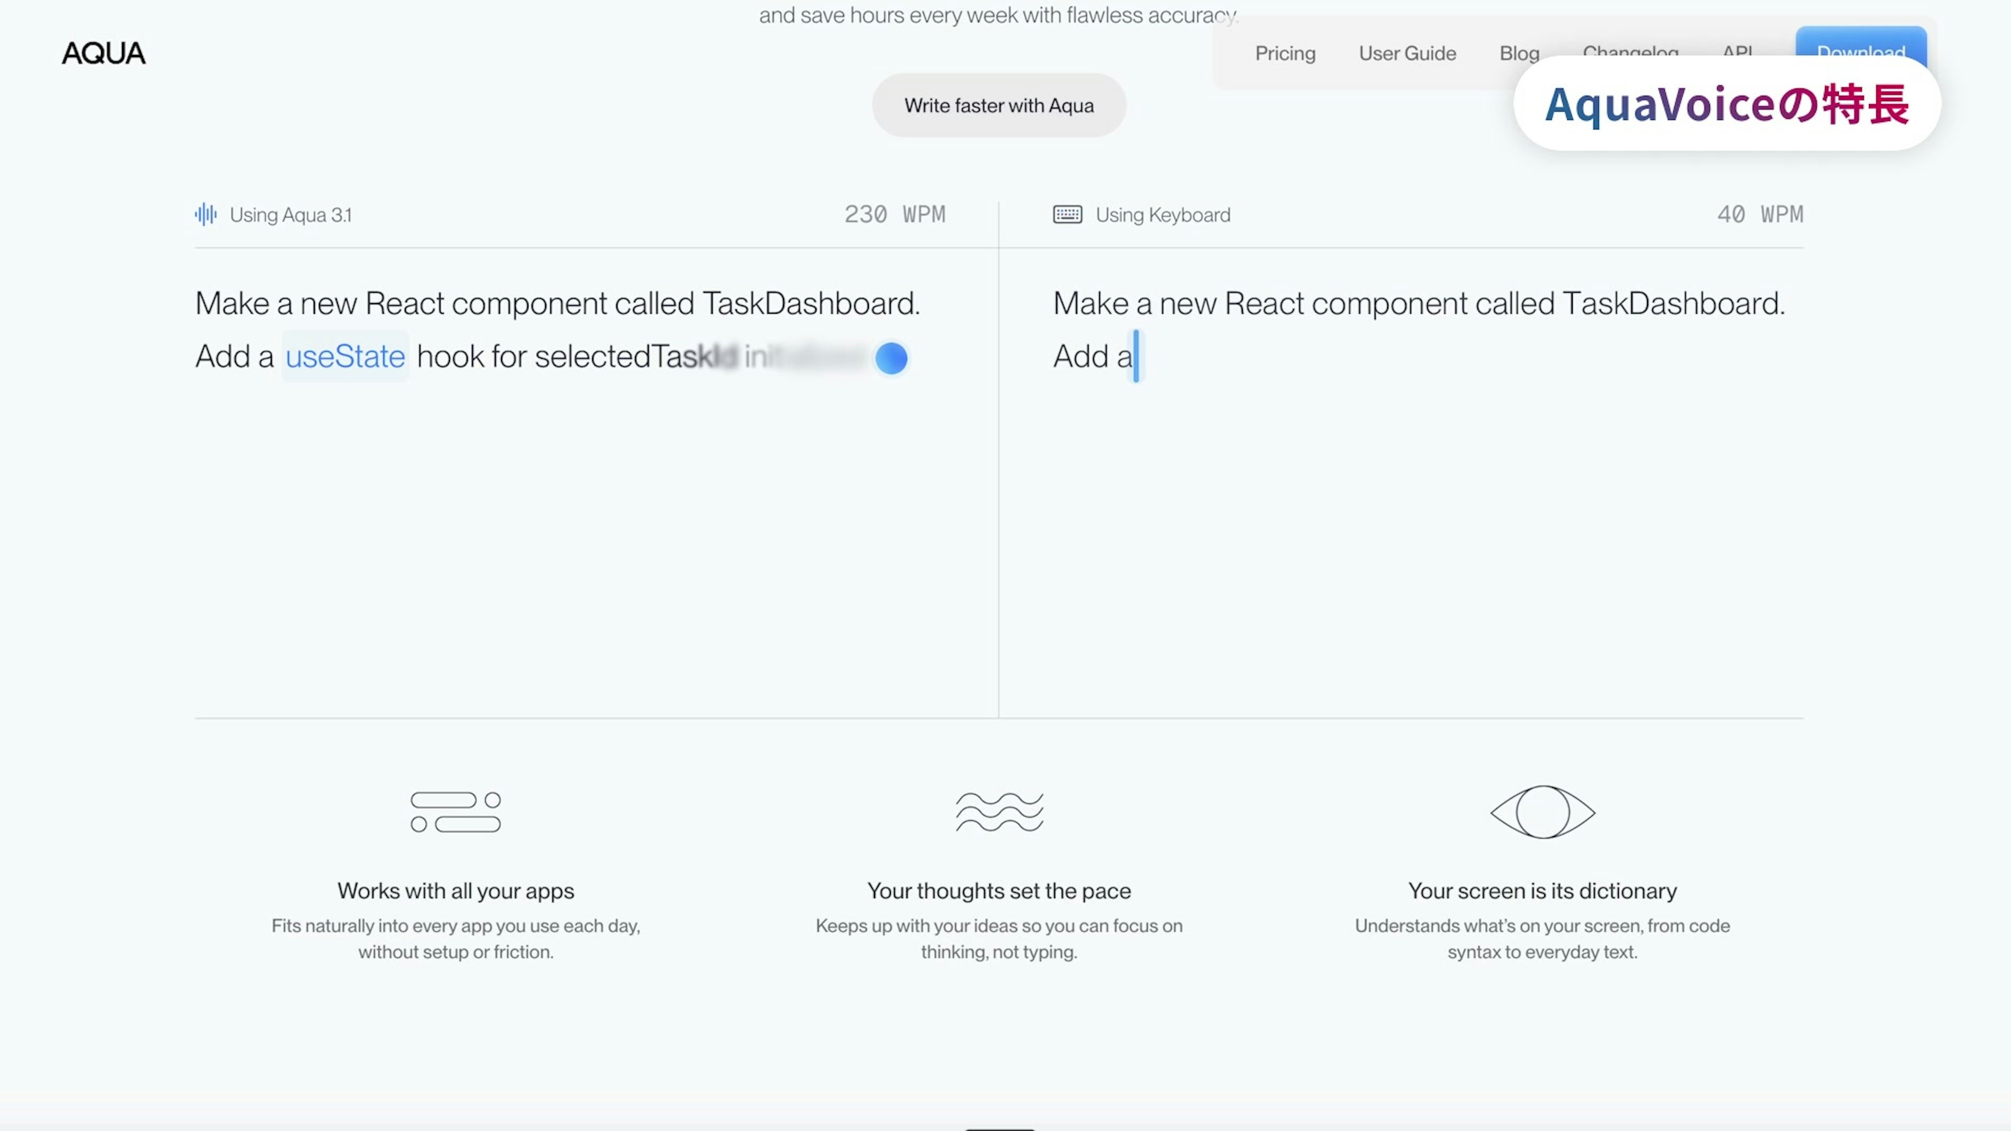Click the eye icon above Your screen is its dictionary

coord(1543,812)
